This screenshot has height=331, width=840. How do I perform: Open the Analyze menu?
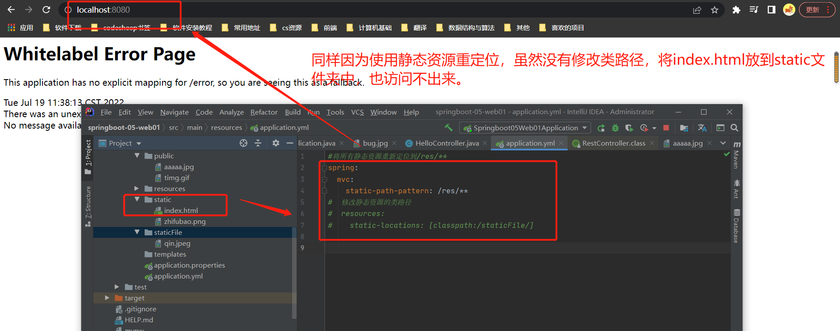tap(232, 112)
